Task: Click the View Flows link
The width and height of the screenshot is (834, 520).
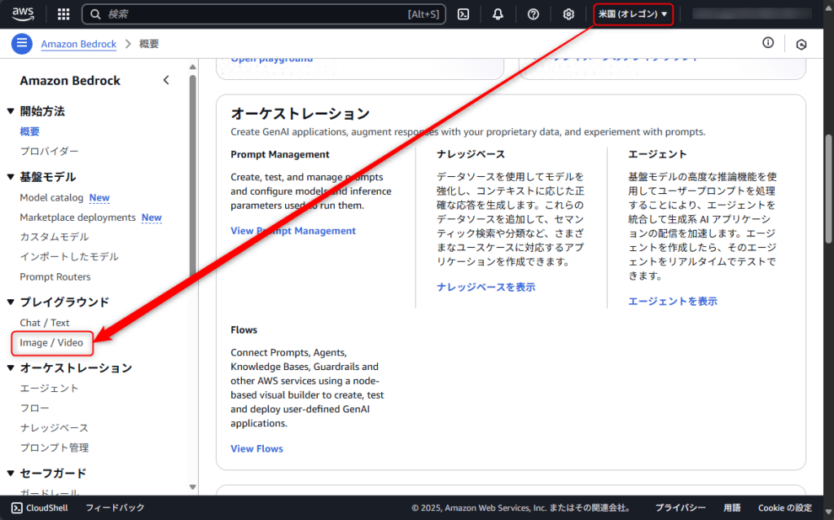Action: point(257,448)
